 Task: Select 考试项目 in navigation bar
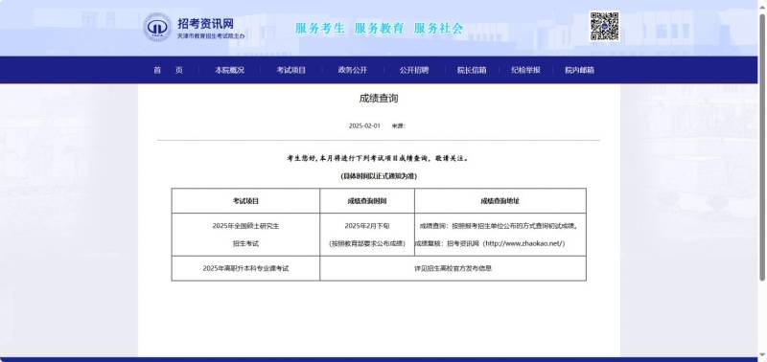pyautogui.click(x=291, y=70)
